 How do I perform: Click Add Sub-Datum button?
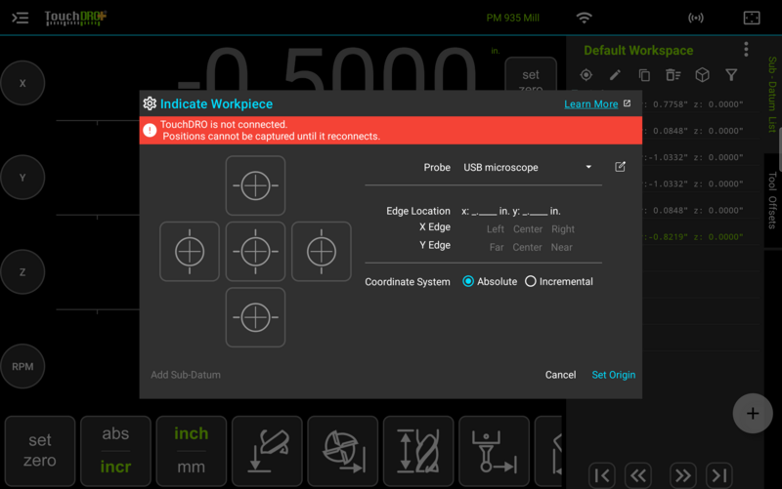[x=186, y=375]
